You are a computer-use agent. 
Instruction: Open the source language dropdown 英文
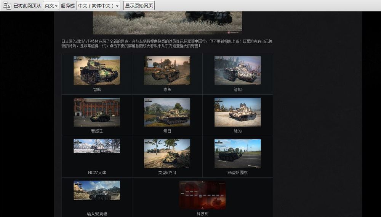[51, 6]
